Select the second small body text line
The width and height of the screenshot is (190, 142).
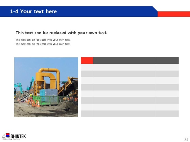(x=43, y=44)
